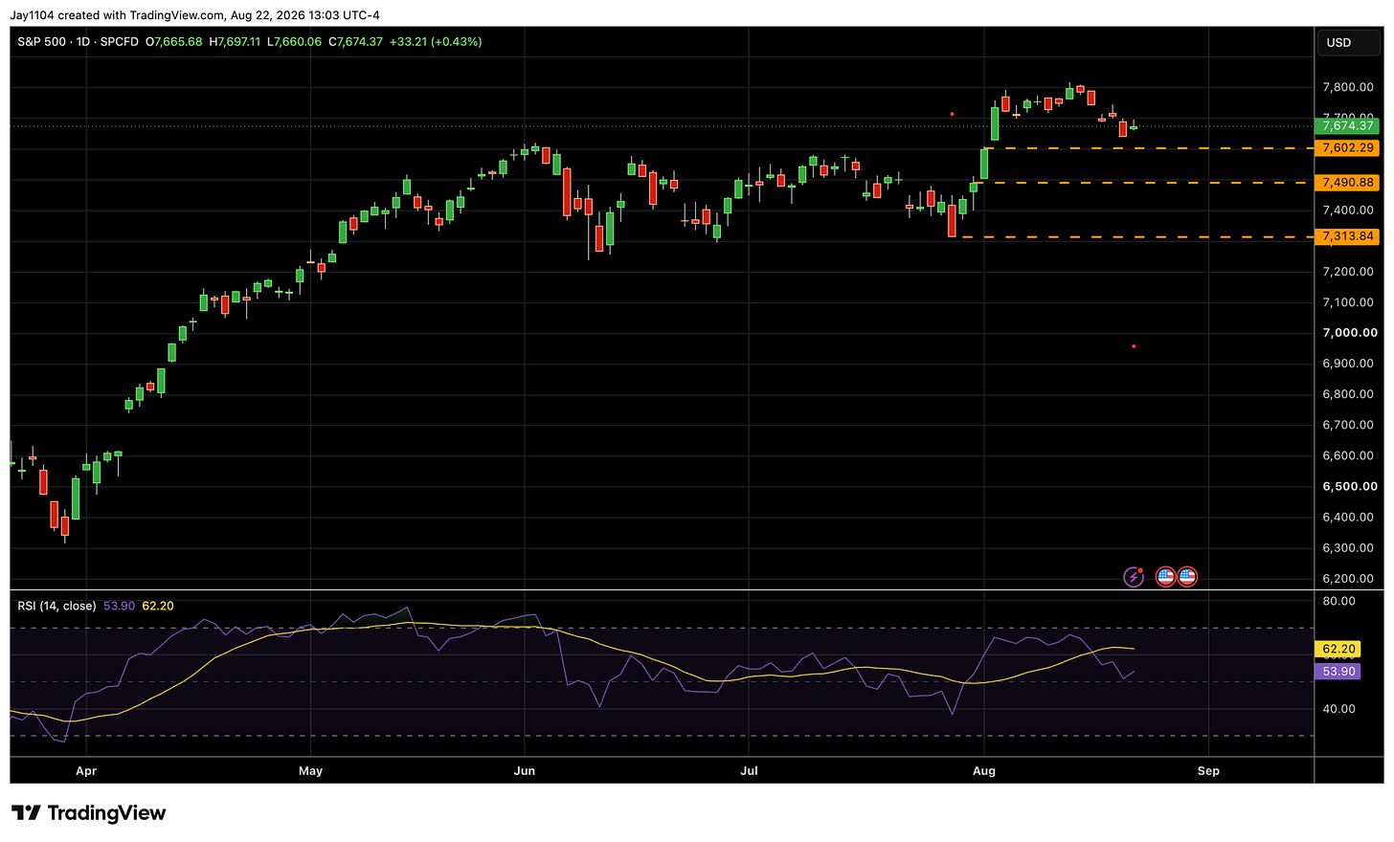Viewport: 1394px width, 842px height.
Task: Open the purple lightning latest-news marker
Action: 1134,577
